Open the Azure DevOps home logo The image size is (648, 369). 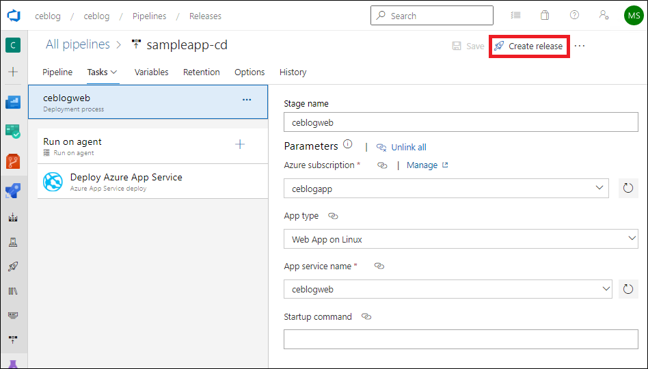coord(14,16)
